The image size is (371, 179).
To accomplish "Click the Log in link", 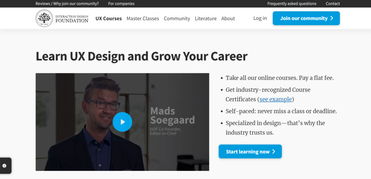I will pos(260,18).
